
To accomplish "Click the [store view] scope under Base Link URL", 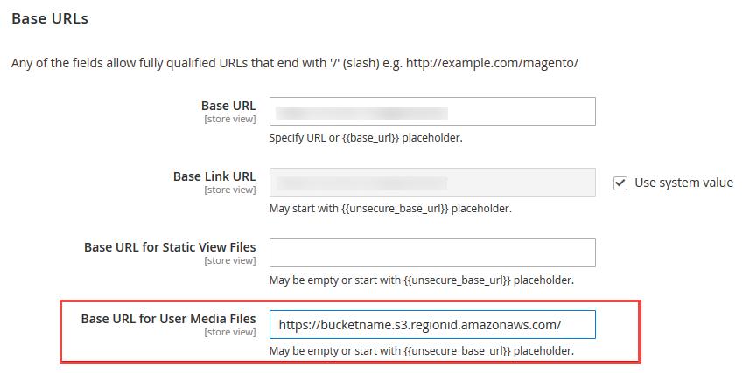I will [230, 190].
